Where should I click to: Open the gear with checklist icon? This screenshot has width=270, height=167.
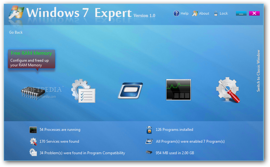click(x=83, y=91)
